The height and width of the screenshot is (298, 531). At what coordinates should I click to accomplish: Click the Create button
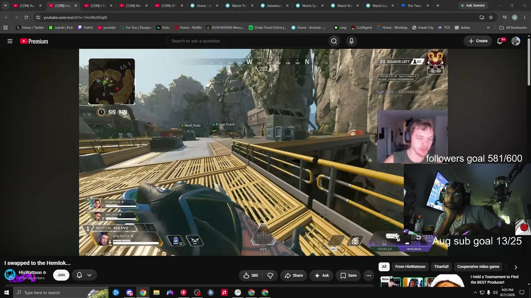tap(478, 41)
